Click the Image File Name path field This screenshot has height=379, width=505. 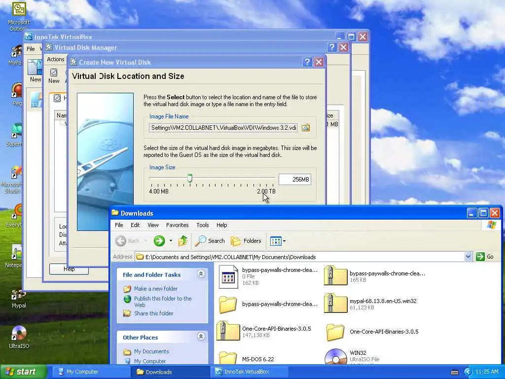click(223, 128)
